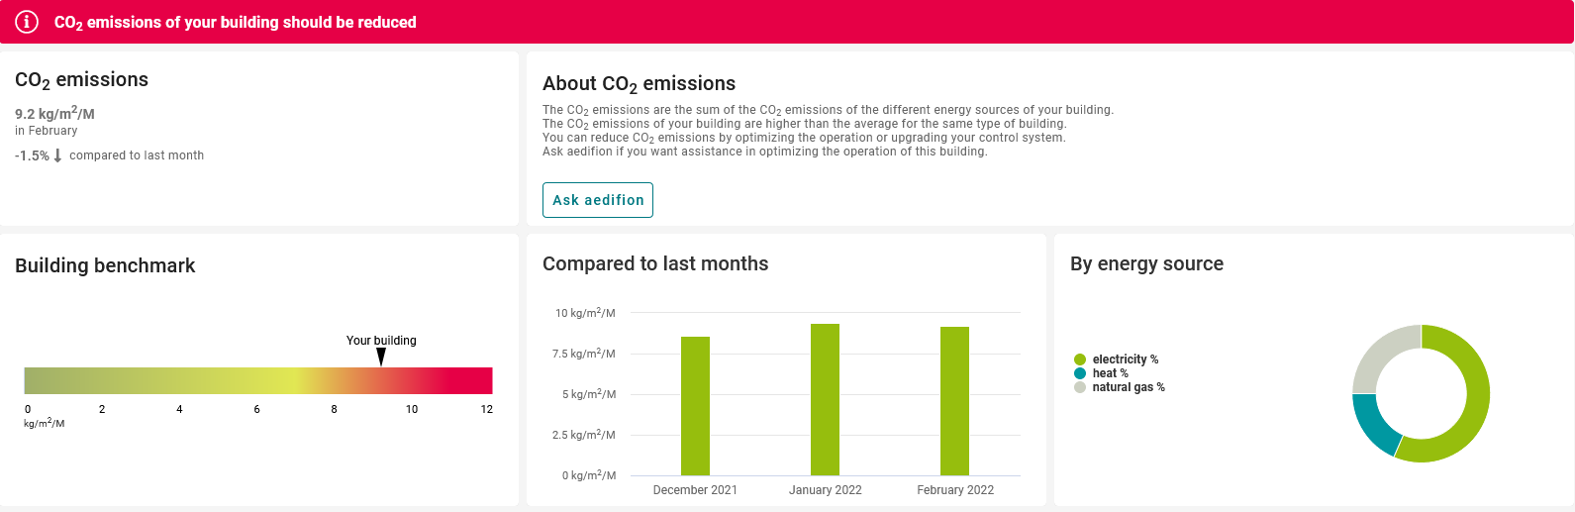The image size is (1575, 512).
Task: Click the downward arrow next to -1.5%
Action: (57, 155)
